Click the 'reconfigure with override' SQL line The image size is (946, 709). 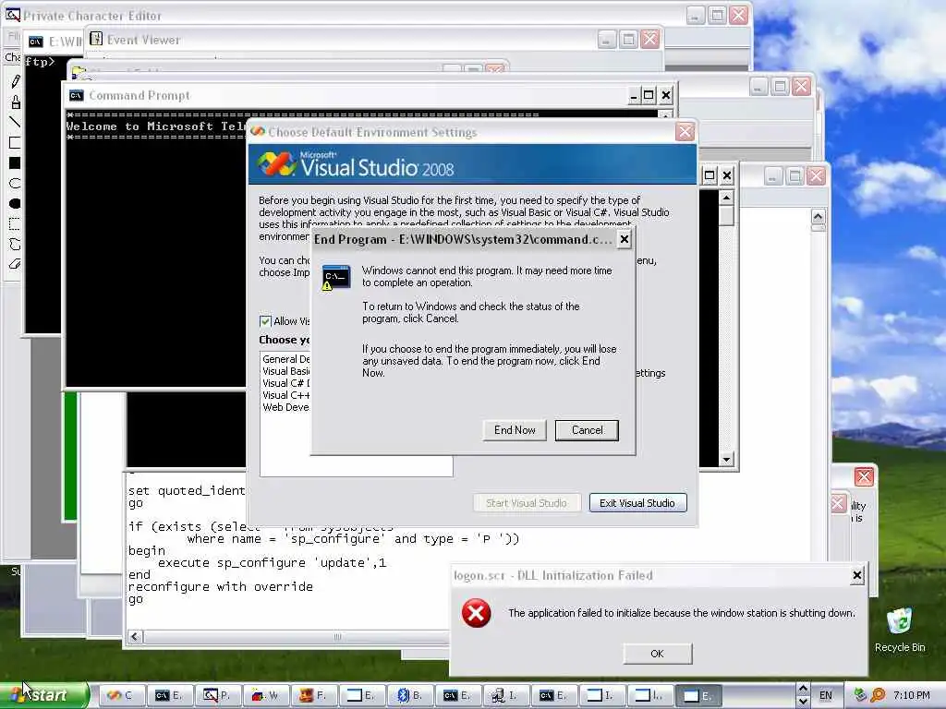click(221, 586)
